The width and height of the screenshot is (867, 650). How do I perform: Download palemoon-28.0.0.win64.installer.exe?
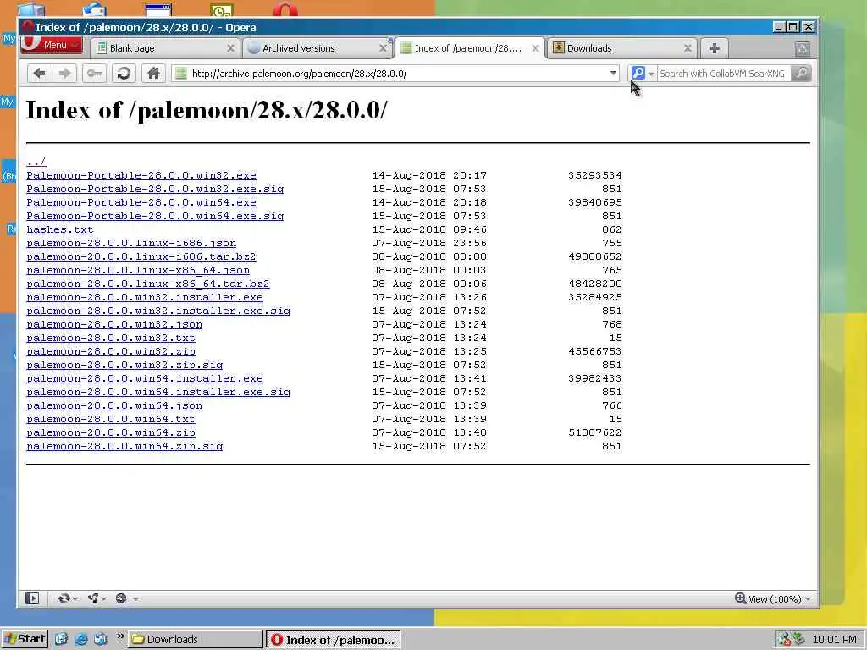pyautogui.click(x=144, y=378)
